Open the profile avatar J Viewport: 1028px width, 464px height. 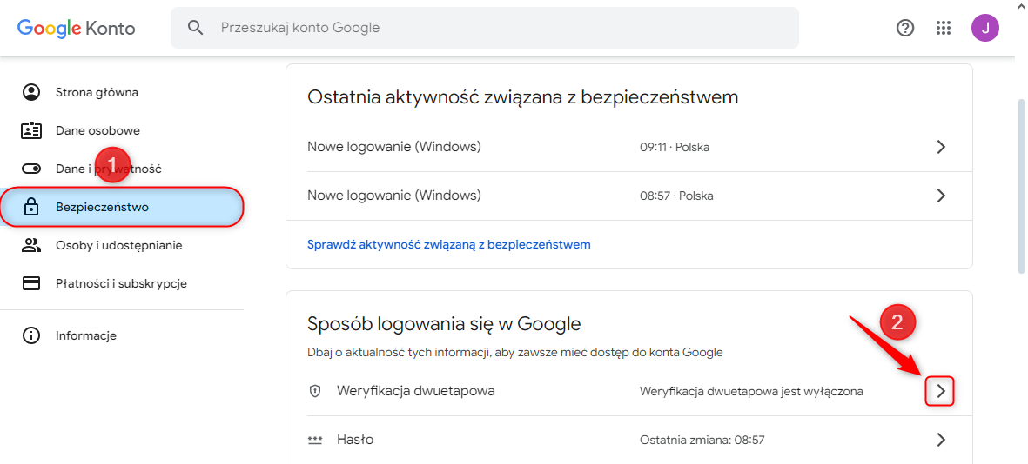coord(985,28)
